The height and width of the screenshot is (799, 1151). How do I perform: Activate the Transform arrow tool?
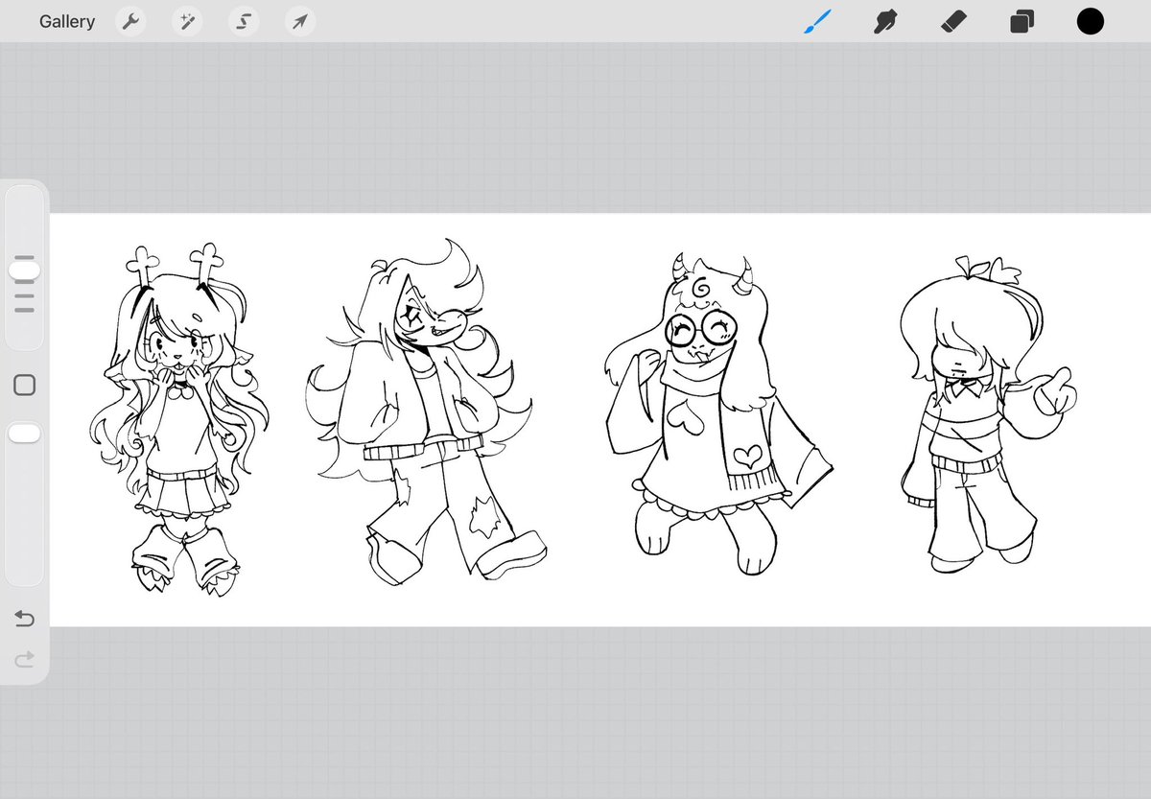click(x=300, y=21)
